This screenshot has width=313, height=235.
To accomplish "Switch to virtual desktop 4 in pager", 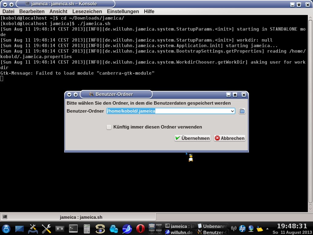I will click(159, 232).
